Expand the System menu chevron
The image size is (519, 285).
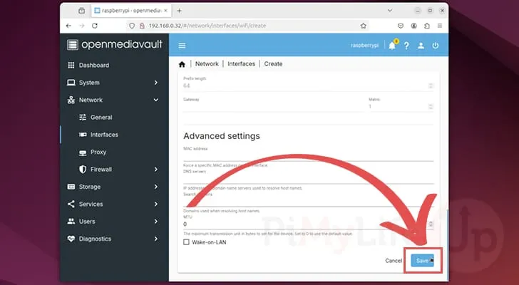[156, 83]
